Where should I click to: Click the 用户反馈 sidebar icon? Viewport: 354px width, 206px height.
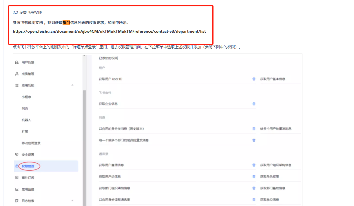click(x=17, y=62)
